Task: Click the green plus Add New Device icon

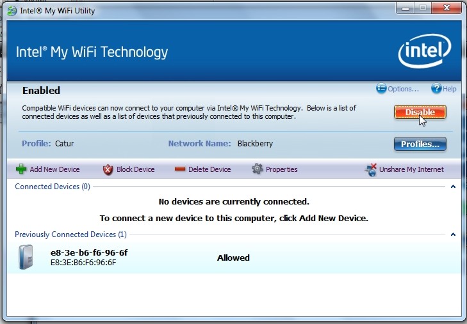Action: tap(21, 169)
